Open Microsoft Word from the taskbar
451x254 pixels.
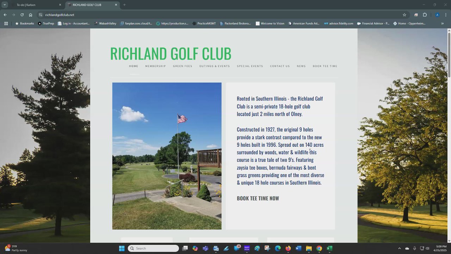[298, 248]
